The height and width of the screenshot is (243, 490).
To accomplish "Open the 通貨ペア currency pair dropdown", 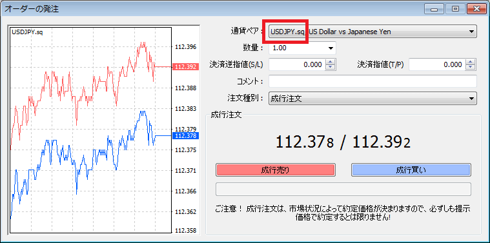I will tap(373, 32).
